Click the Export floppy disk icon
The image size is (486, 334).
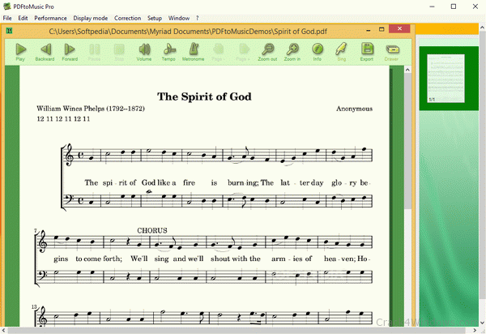click(367, 51)
